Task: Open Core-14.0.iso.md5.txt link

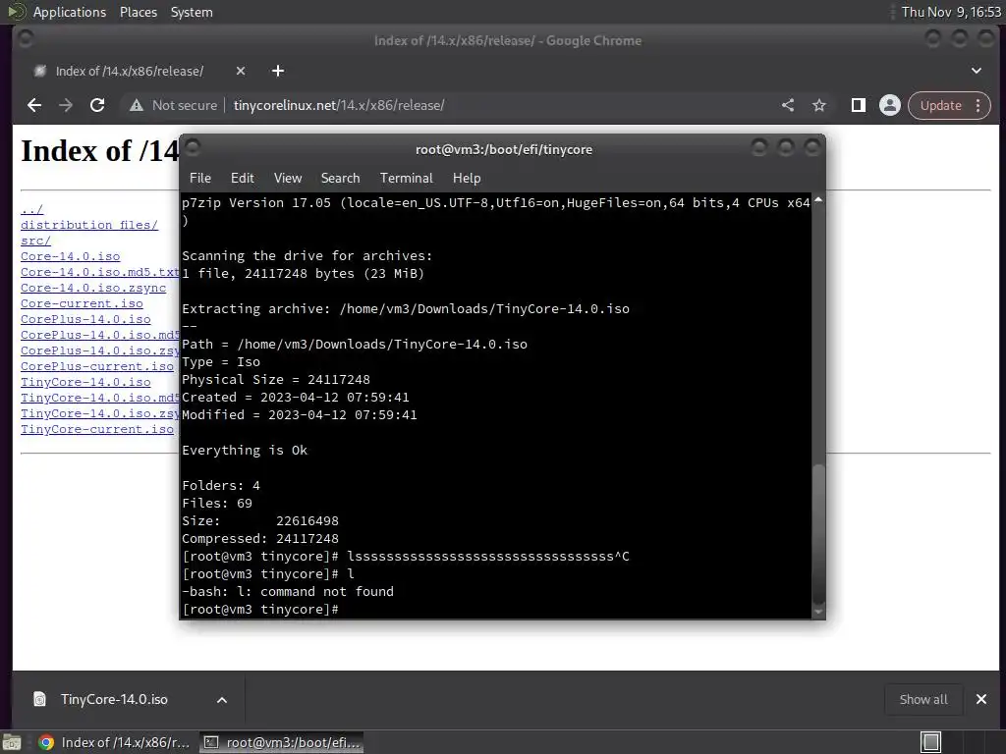Action: point(99,272)
